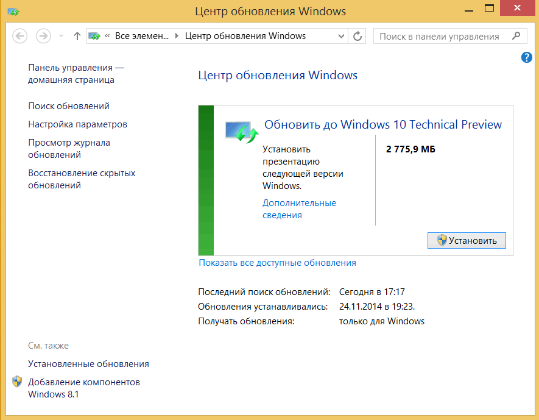Refresh the Windows Update page
The height and width of the screenshot is (420, 539).
coord(357,36)
